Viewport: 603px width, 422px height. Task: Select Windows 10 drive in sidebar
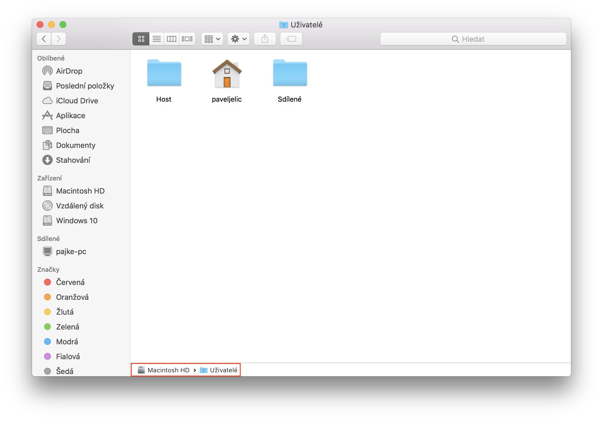(77, 221)
